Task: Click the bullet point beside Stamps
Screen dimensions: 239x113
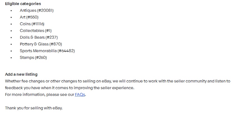Action: (11, 58)
